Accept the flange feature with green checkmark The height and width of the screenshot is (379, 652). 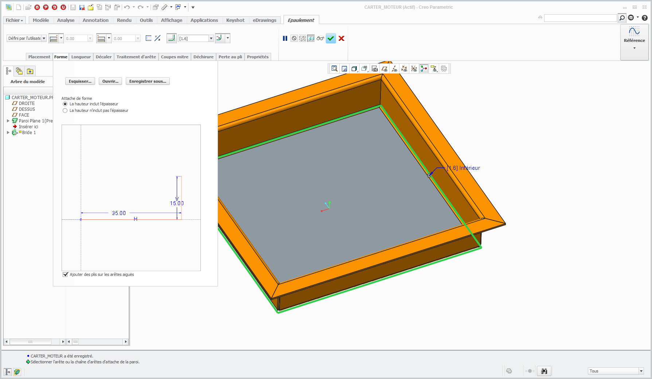tap(331, 38)
